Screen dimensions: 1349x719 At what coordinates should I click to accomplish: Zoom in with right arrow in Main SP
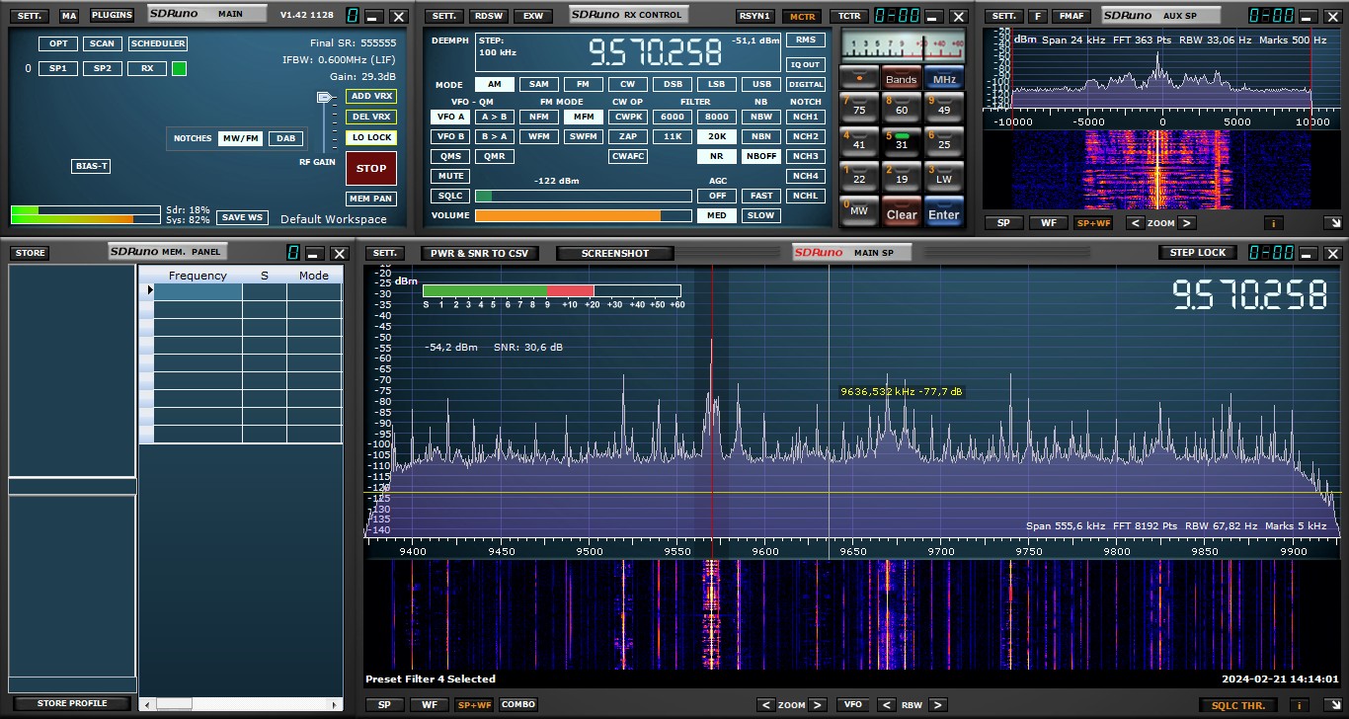[x=819, y=704]
